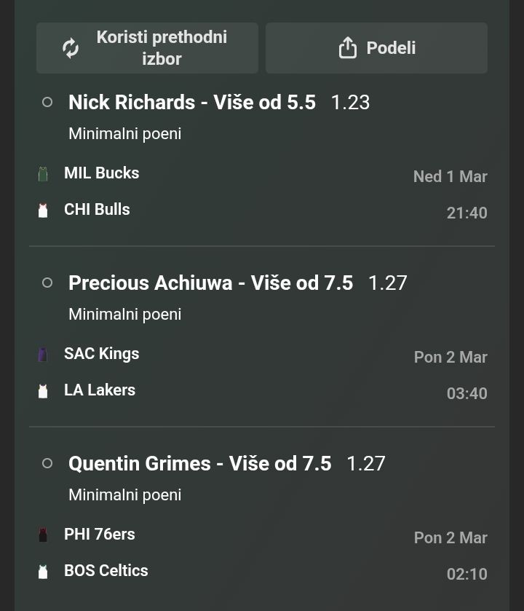Open Precious Achiuwa Više od 7.5 selection
This screenshot has height=611, width=524.
[210, 283]
